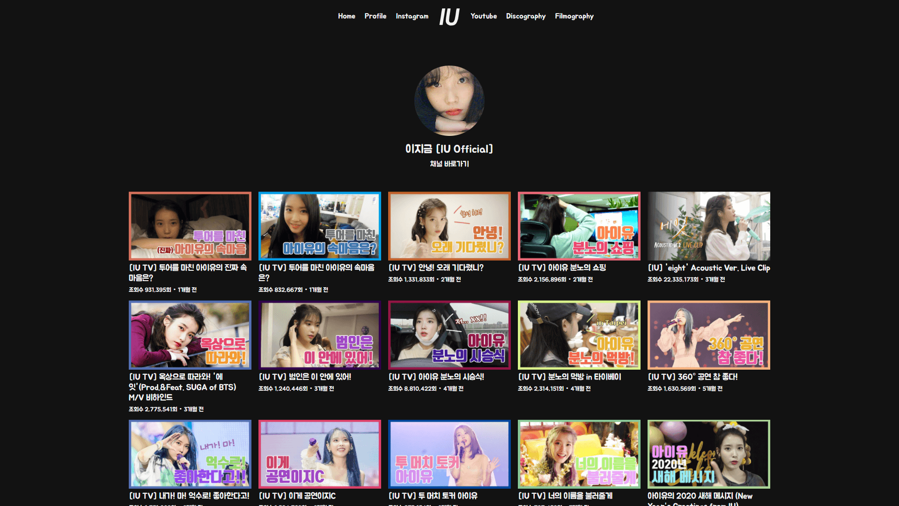The height and width of the screenshot is (506, 899).
Task: Select the Youtube nav item
Action: [483, 16]
